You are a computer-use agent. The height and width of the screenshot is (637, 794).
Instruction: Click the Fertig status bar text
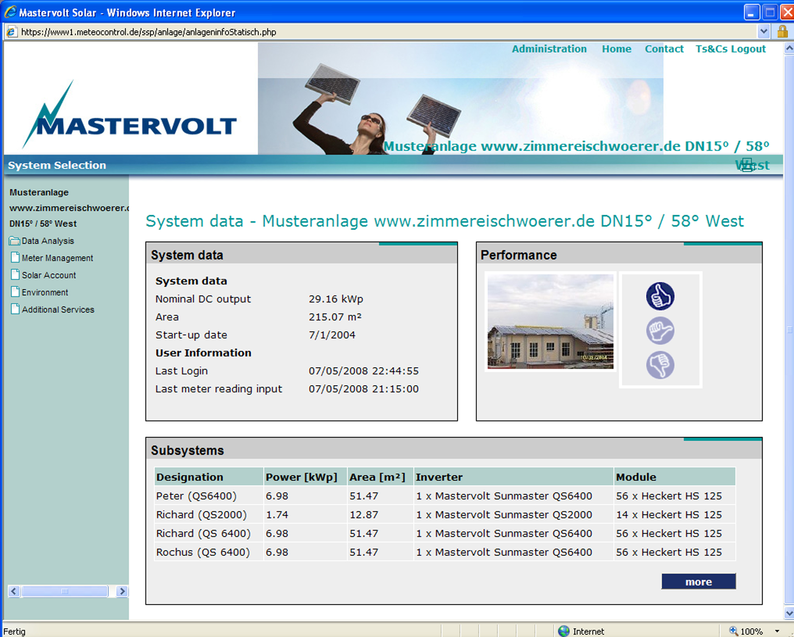14,631
